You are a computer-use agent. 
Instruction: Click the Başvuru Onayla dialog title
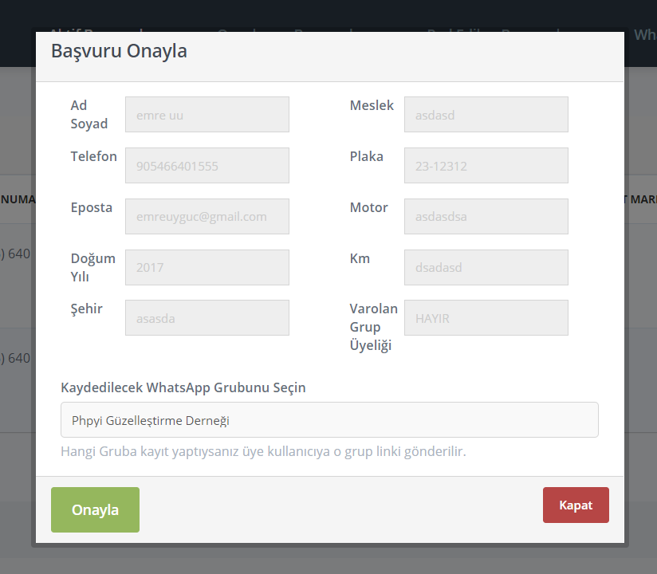pyautogui.click(x=119, y=51)
